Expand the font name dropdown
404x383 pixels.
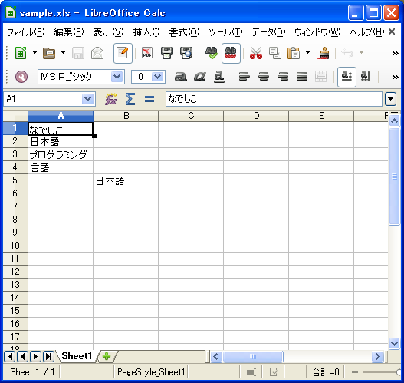pyautogui.click(x=117, y=77)
